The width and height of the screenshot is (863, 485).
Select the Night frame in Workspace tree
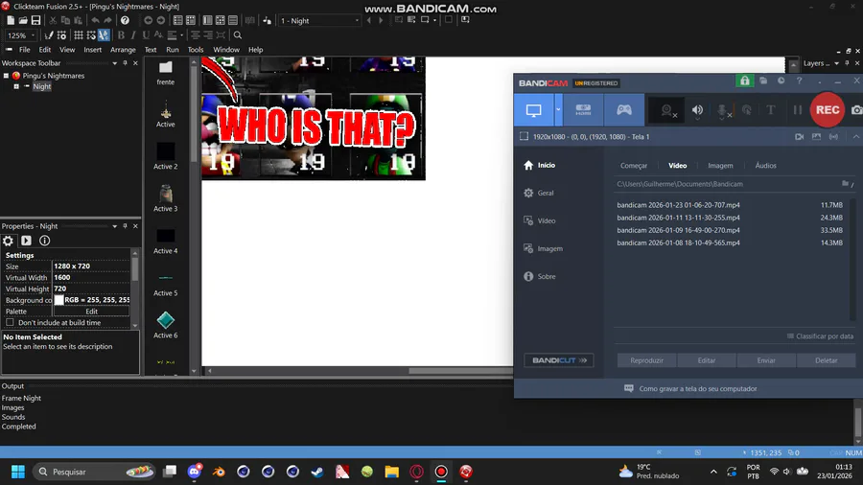click(42, 86)
